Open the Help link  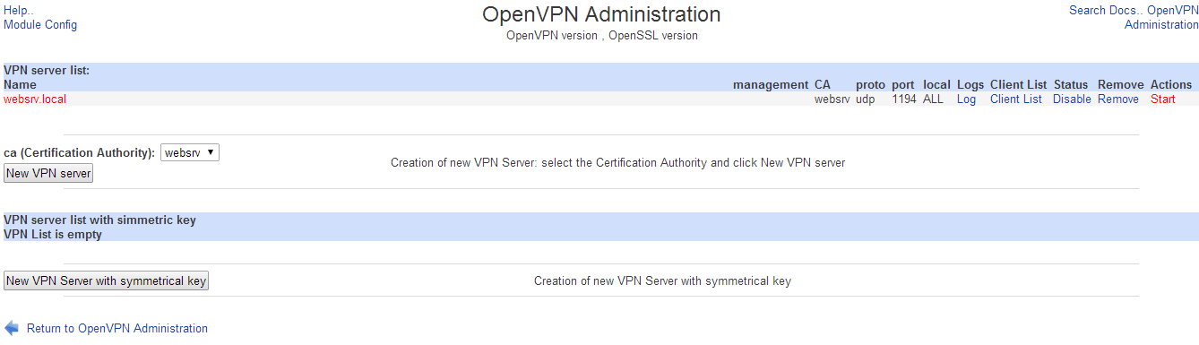pos(17,10)
